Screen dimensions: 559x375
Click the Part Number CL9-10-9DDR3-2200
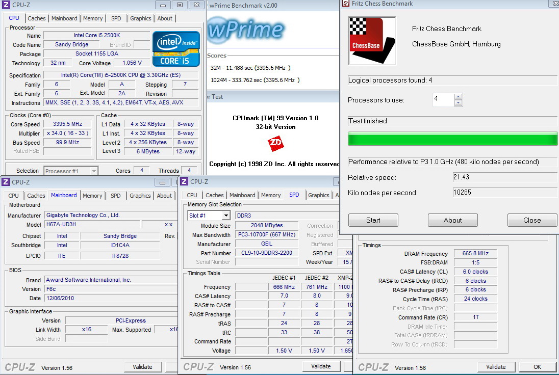pyautogui.click(x=267, y=253)
